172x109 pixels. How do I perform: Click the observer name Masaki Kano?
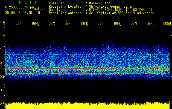coord(100,3)
